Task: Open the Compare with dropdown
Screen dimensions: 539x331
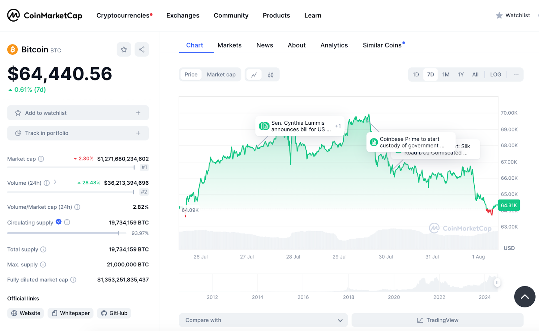Action: click(x=263, y=320)
